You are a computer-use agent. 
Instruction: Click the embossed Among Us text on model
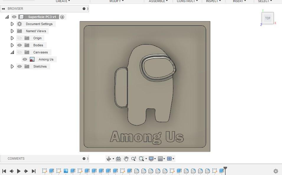147,137
